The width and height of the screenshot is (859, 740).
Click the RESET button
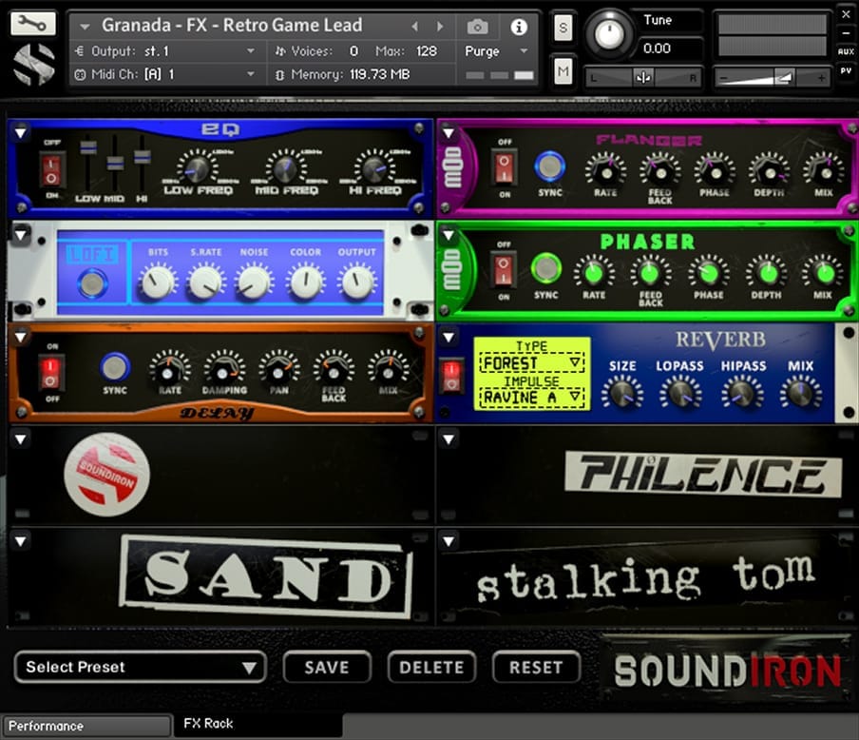(x=536, y=667)
